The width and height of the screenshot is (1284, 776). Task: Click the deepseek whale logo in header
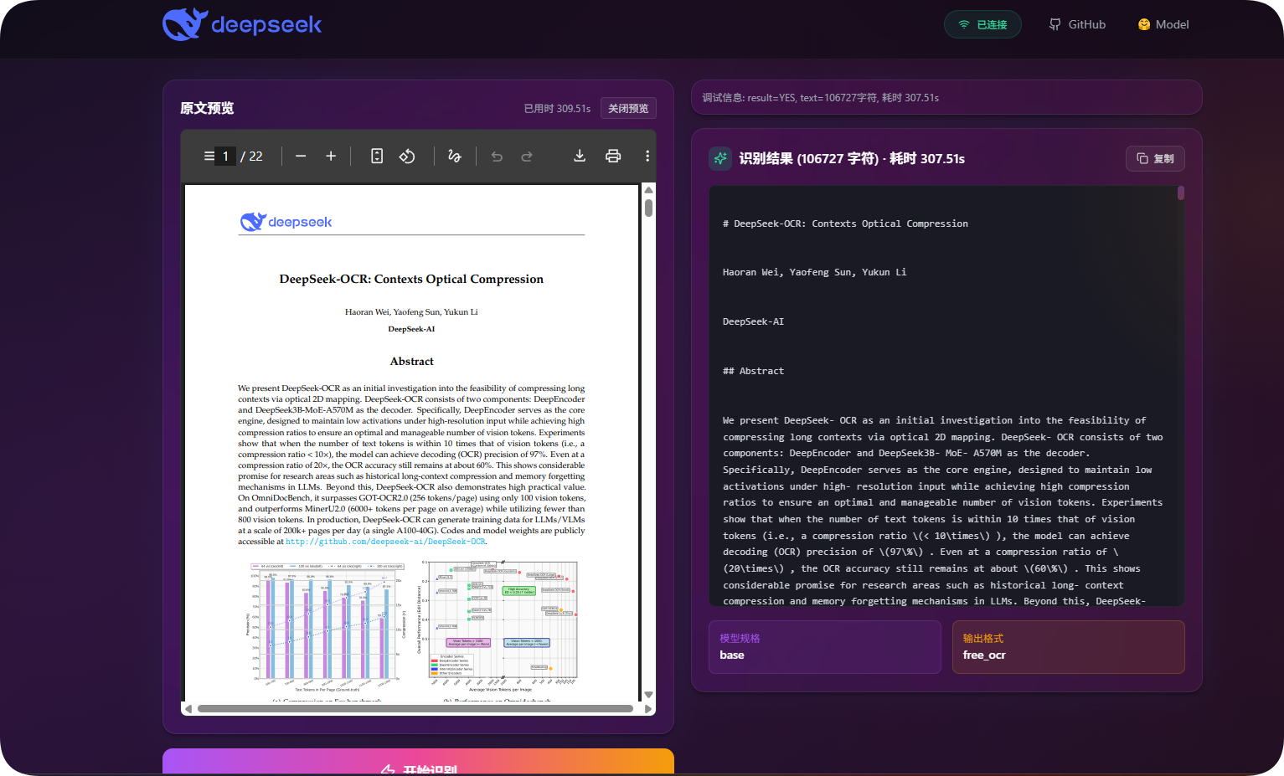(242, 24)
